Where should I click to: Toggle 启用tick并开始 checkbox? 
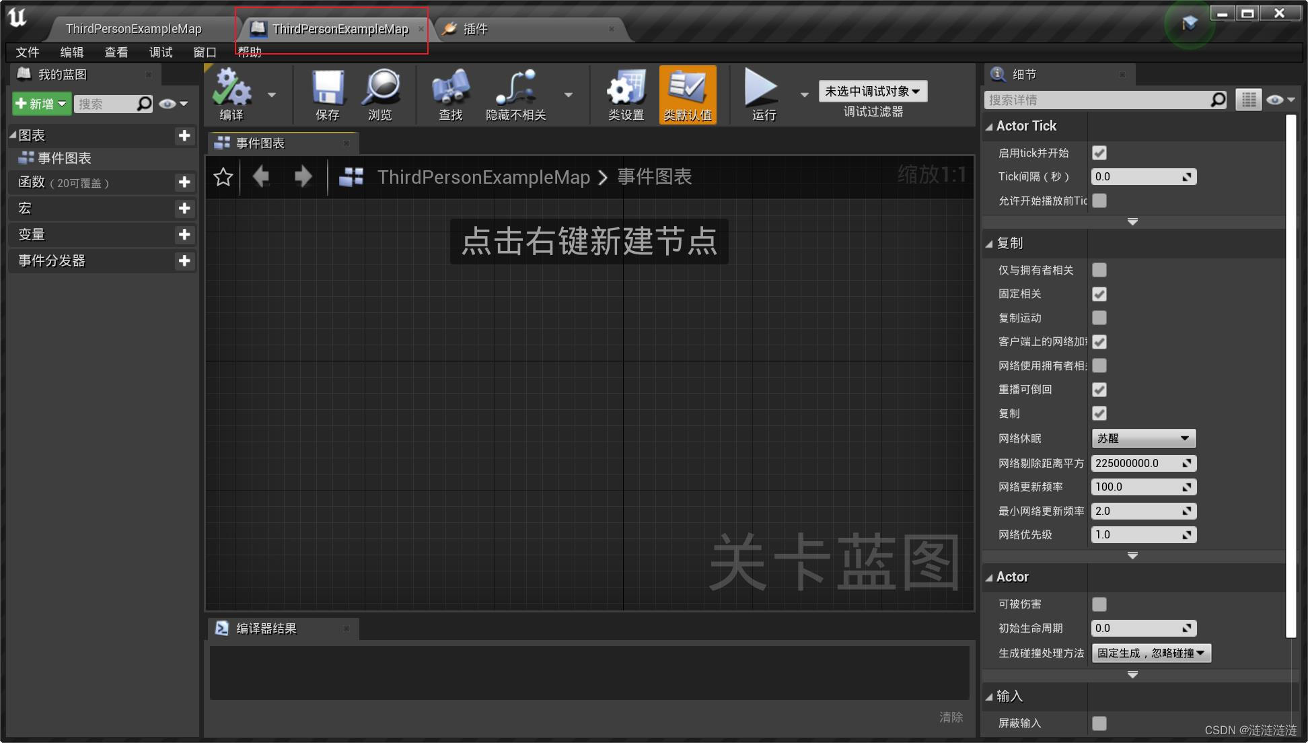pos(1099,153)
